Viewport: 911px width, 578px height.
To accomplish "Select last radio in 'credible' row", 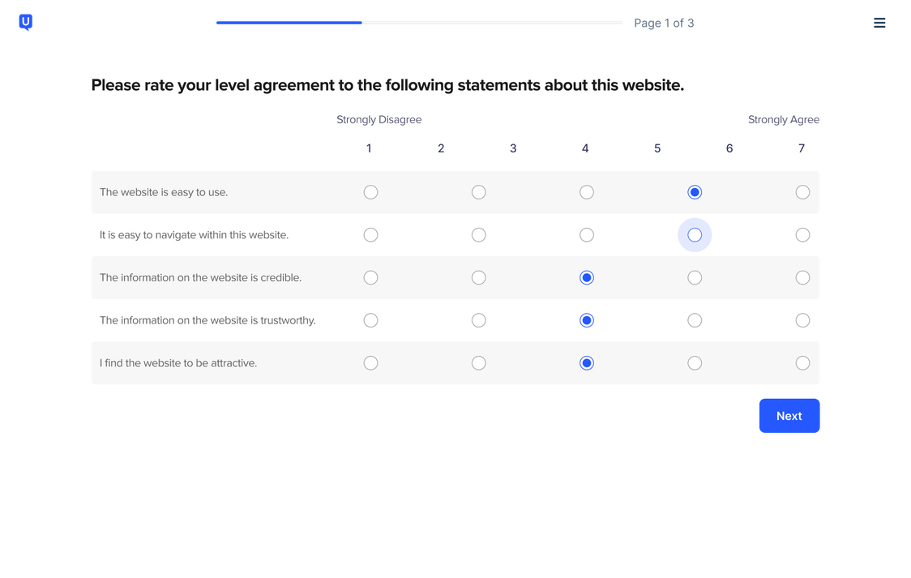I will pos(802,278).
